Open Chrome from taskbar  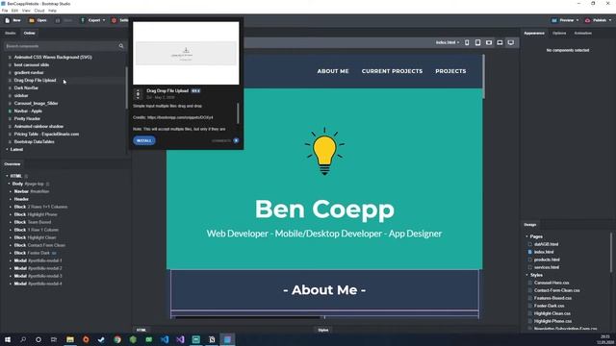117,339
